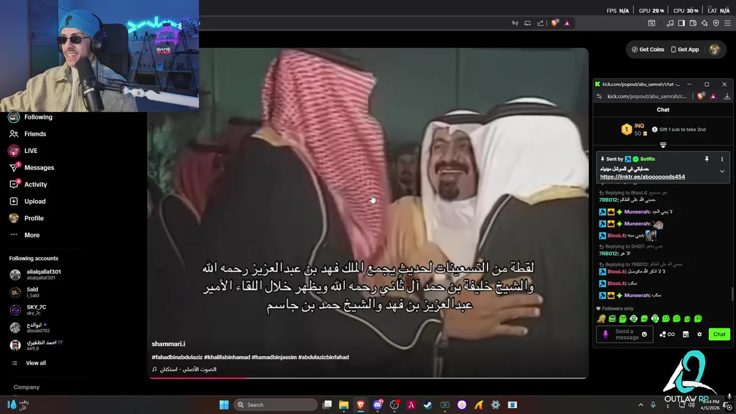The image size is (736, 414).
Task: Click the chat scrollbar
Action: tap(733, 293)
